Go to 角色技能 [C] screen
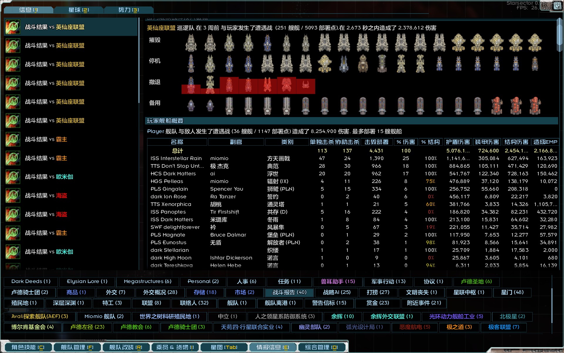Viewport: 564px width, 353px height. [x=28, y=347]
